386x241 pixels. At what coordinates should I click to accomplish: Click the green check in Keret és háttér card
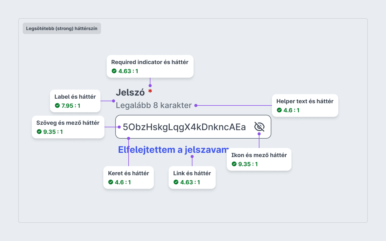[x=110, y=182]
